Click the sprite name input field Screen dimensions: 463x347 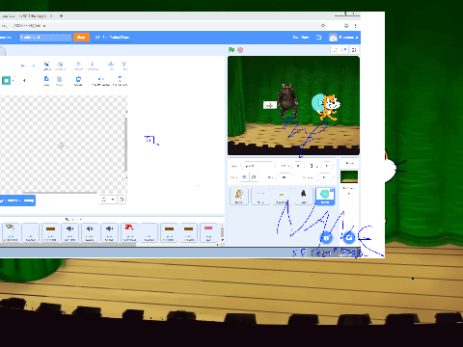259,166
